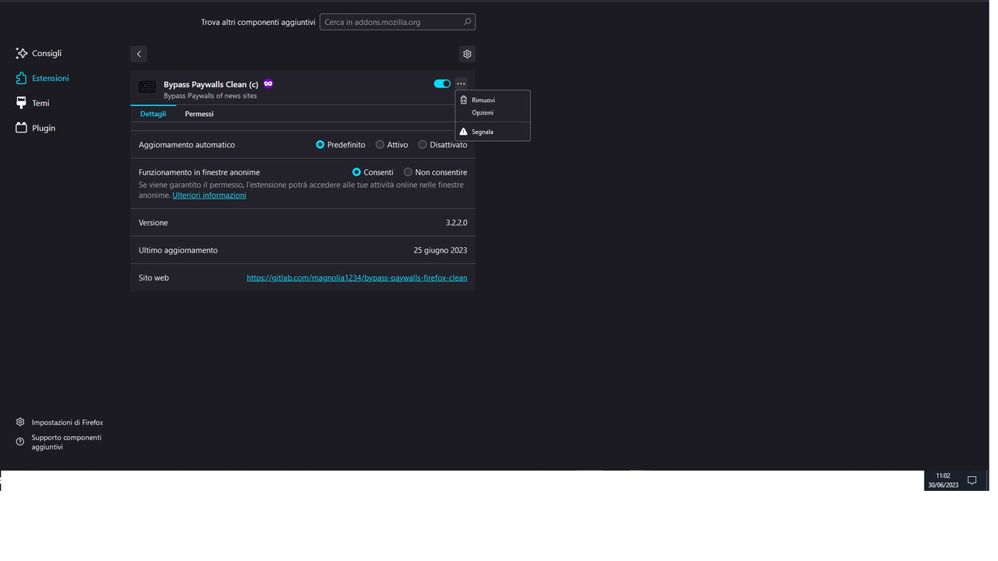Click the purple private browsing badge
This screenshot has height=561, width=998.
268,83
